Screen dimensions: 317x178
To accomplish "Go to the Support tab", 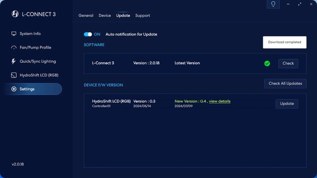I will coord(143,15).
